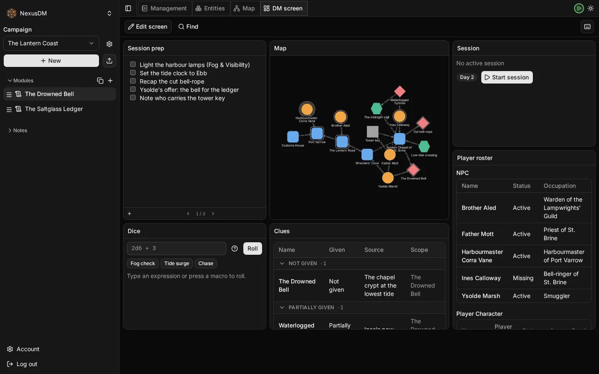Add item with session prep plus icon
Screen dimensions: 599x374
129,214
